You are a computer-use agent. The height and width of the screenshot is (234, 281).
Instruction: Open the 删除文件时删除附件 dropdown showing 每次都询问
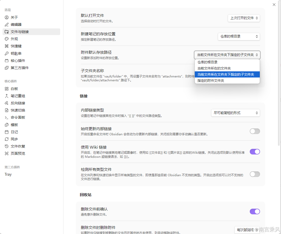coord(247,230)
